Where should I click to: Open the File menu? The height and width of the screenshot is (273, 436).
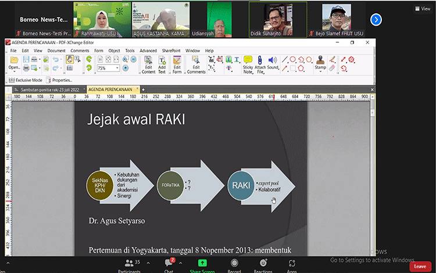click(13, 51)
